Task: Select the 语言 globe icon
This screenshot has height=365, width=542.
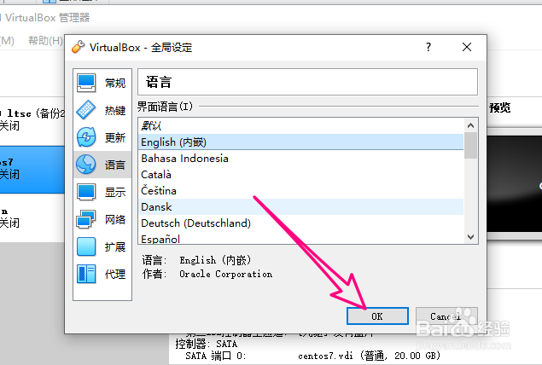Action: tap(86, 165)
